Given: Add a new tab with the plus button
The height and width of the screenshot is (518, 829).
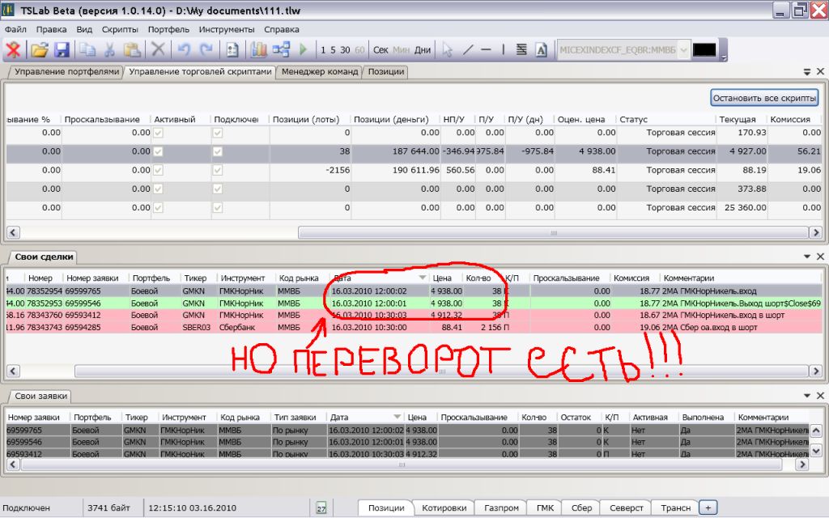Looking at the screenshot, I should [x=708, y=507].
